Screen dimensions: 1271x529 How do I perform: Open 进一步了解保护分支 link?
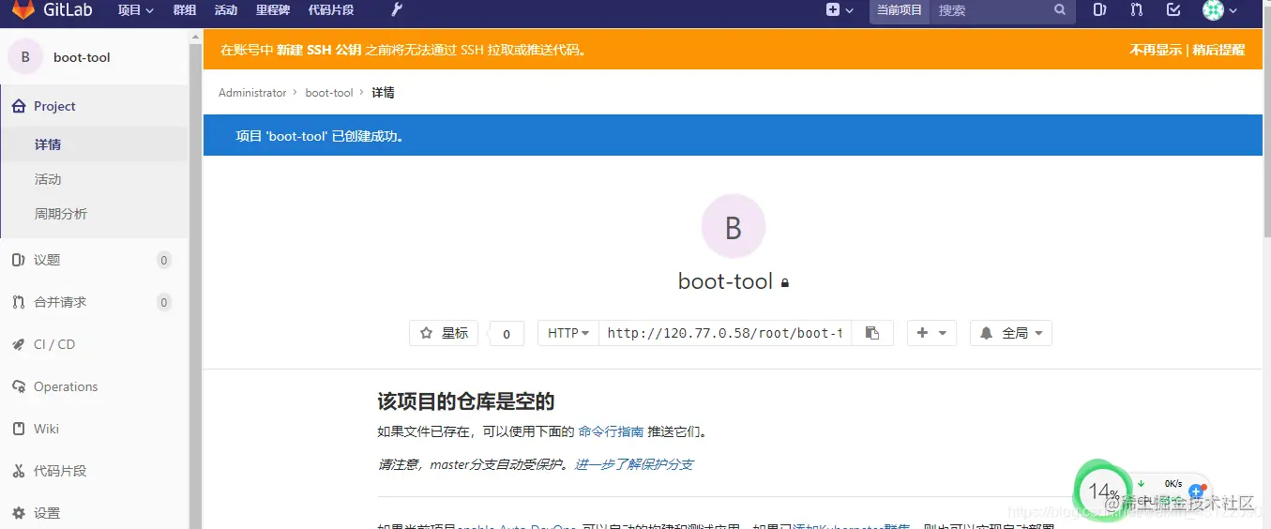point(634,464)
